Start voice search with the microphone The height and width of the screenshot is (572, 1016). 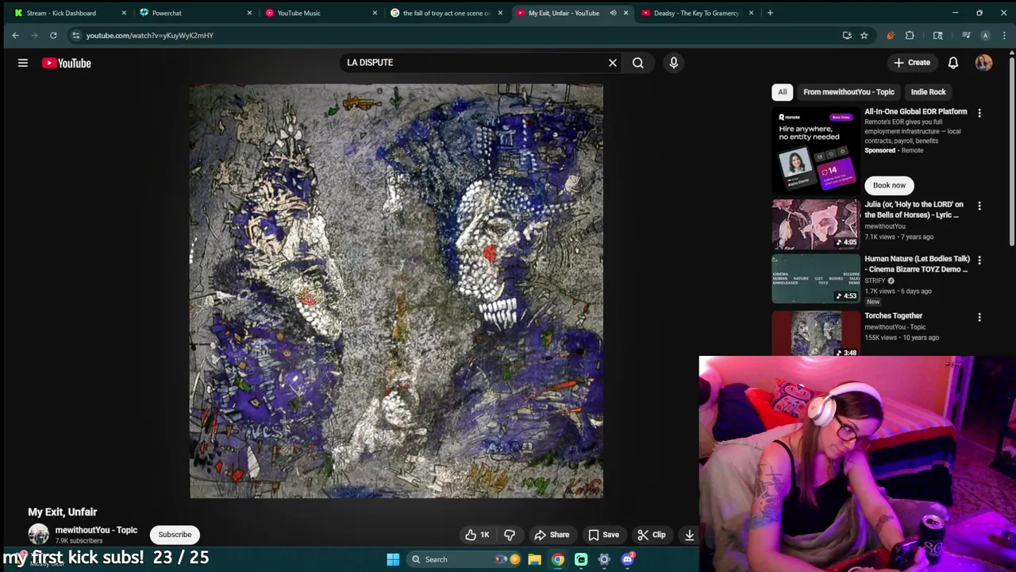click(x=674, y=63)
